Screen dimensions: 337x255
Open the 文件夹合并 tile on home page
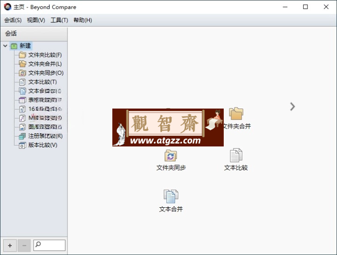click(x=236, y=118)
